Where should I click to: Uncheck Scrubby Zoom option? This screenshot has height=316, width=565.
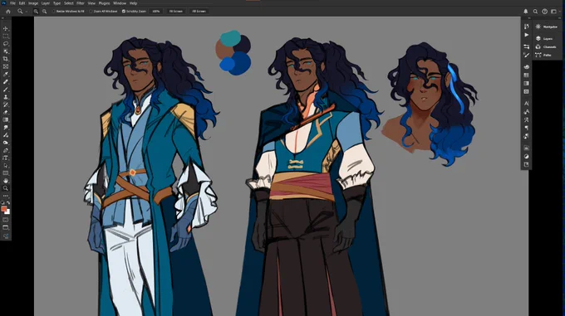(x=124, y=12)
